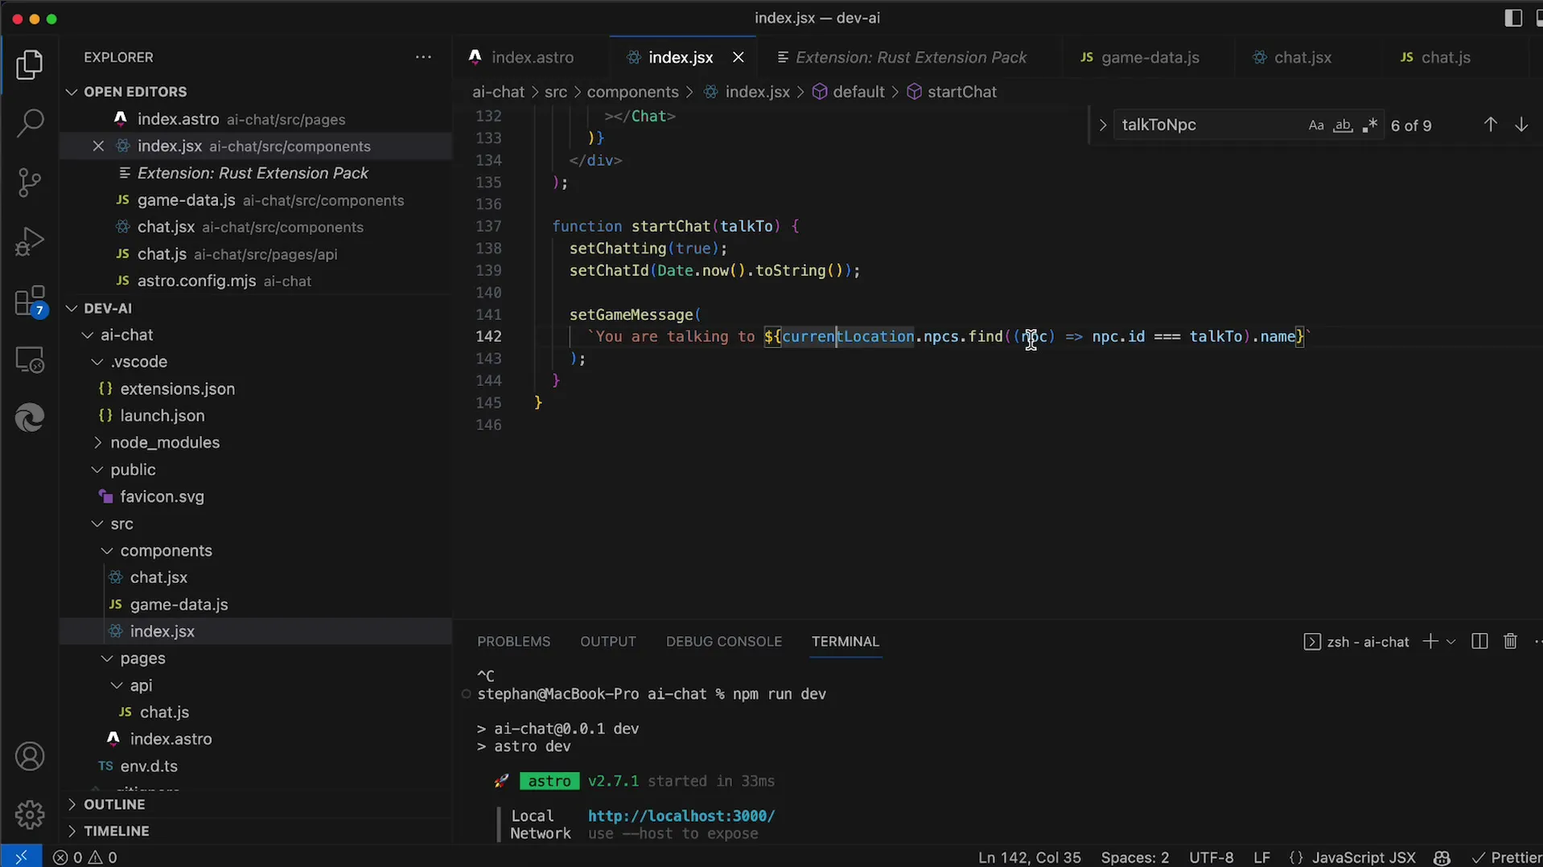Go to next find match arrow
Viewport: 1543px width, 867px height.
pyautogui.click(x=1521, y=125)
